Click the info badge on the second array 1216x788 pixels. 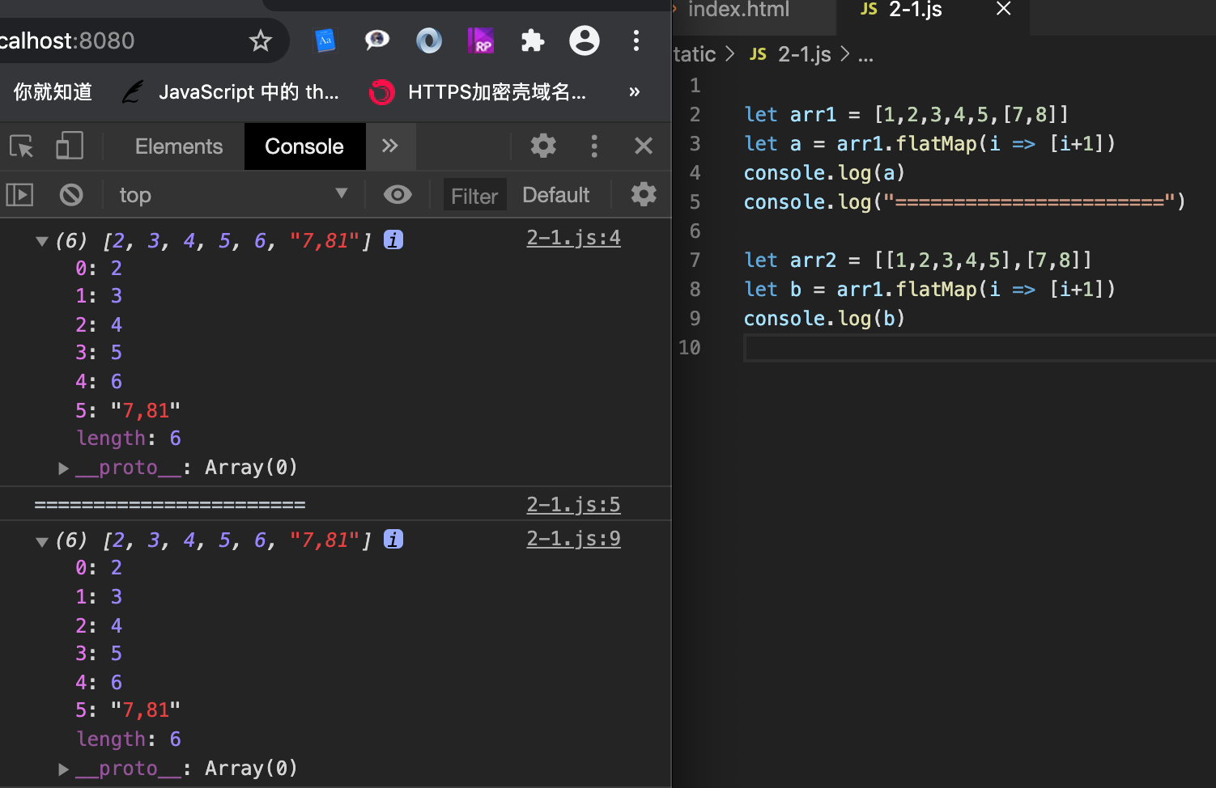point(393,540)
